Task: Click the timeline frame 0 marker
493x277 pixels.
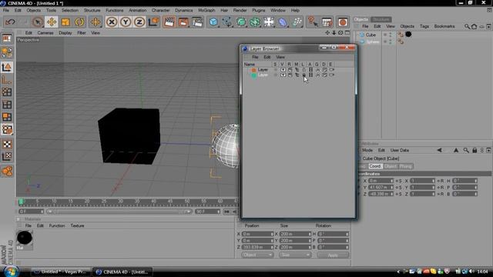Action: (x=21, y=202)
